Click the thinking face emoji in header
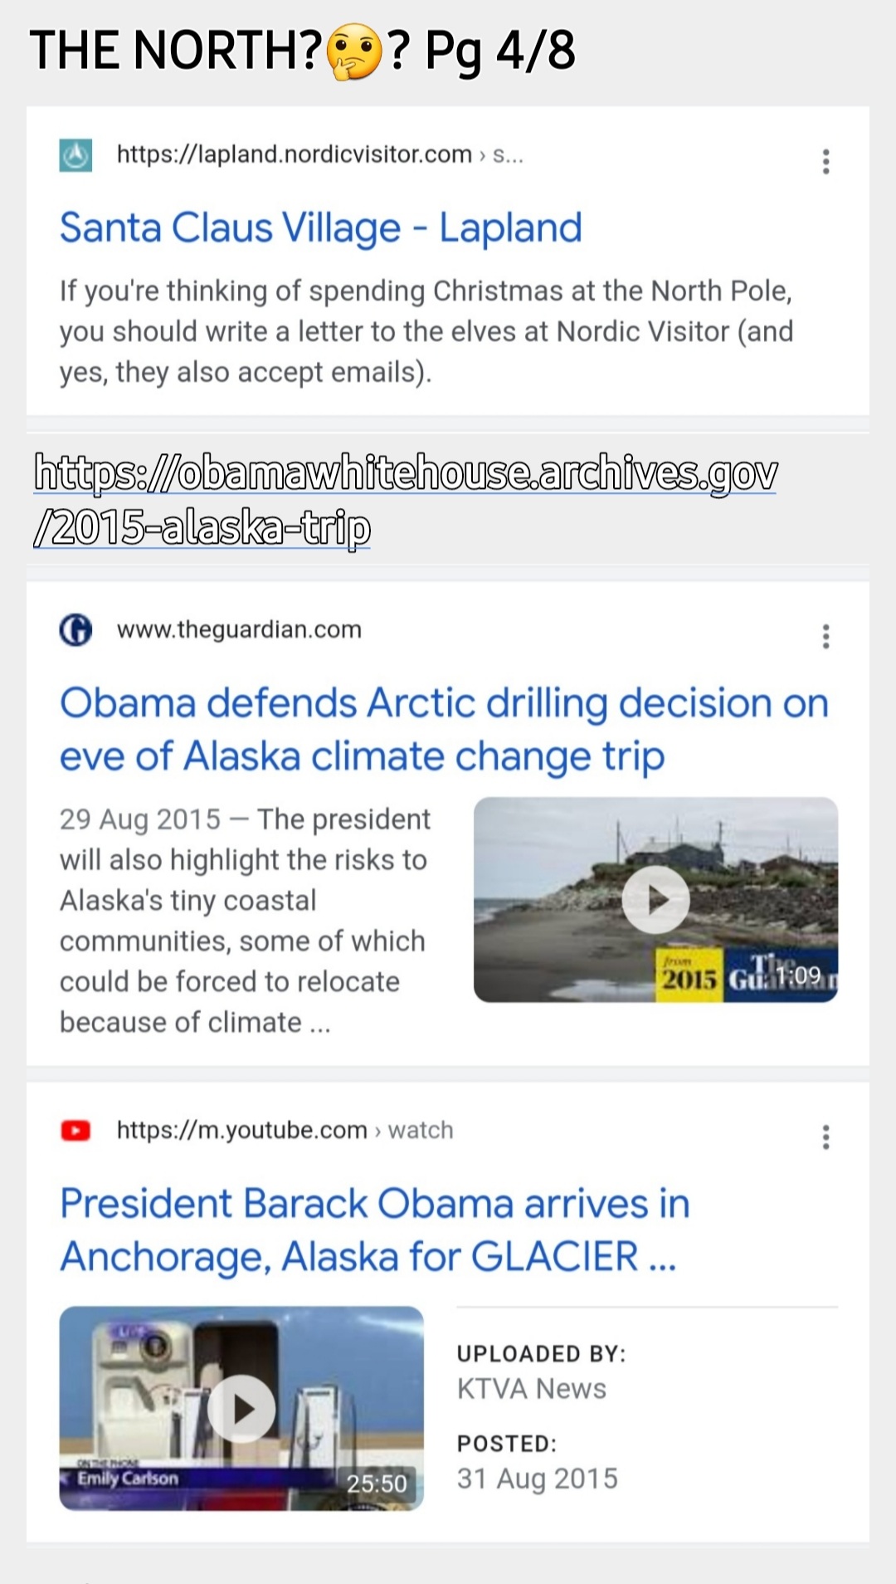Screen dimensions: 896x1584 click(x=354, y=51)
